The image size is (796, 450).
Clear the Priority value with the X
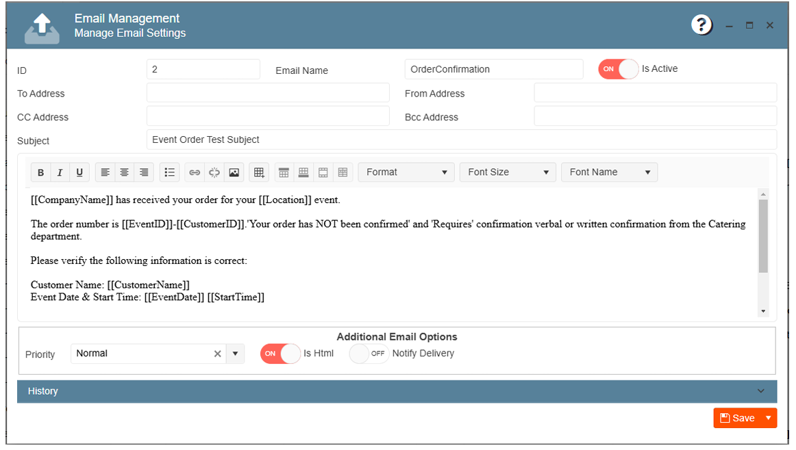218,354
